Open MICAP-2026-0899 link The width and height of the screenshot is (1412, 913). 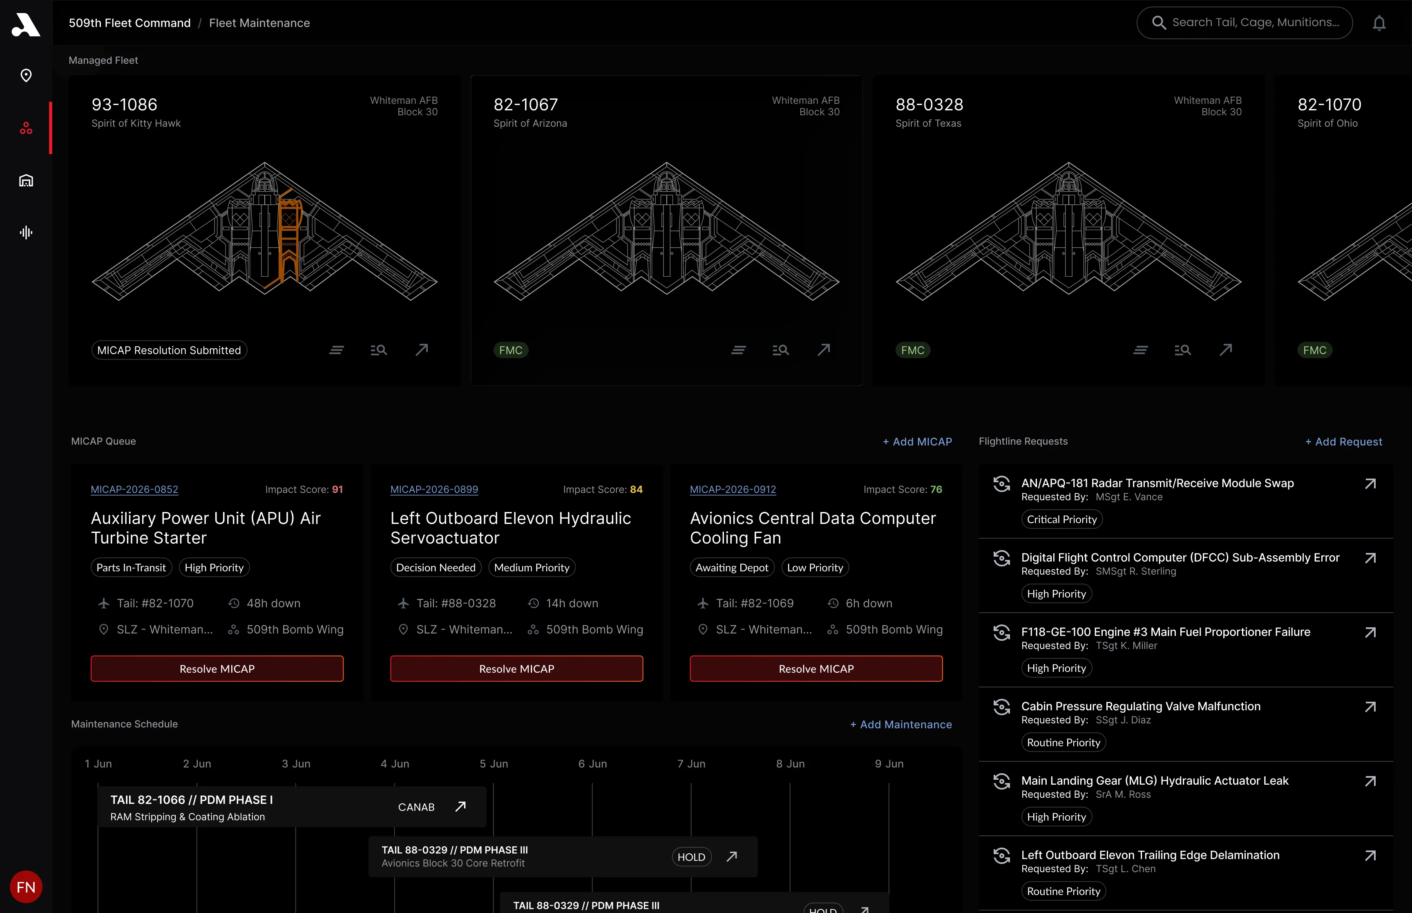pos(434,489)
